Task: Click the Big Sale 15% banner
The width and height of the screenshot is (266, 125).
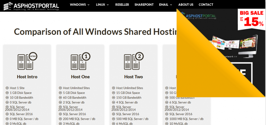Action: click(x=252, y=19)
